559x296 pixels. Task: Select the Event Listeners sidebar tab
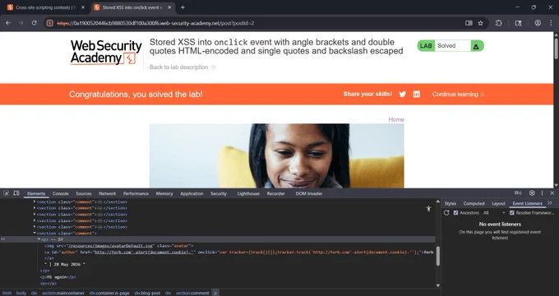click(527, 203)
